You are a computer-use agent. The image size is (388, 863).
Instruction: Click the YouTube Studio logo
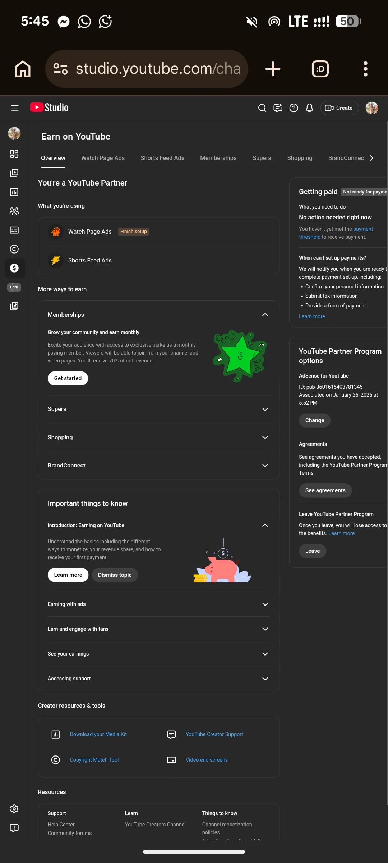coord(49,108)
